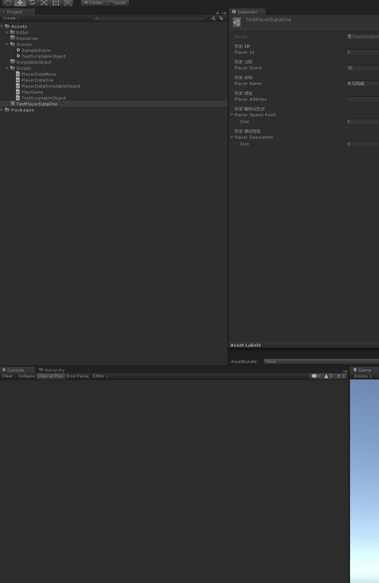Image resolution: width=379 pixels, height=583 pixels.
Task: Click the Project search field
Action: click(x=149, y=18)
